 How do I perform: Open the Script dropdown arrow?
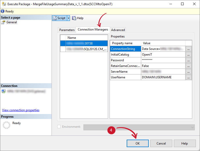tap(68, 18)
